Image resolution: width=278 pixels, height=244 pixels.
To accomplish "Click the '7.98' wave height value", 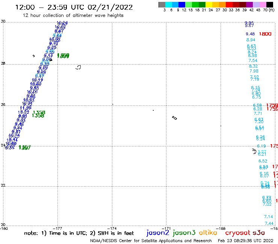I will [254, 71].
